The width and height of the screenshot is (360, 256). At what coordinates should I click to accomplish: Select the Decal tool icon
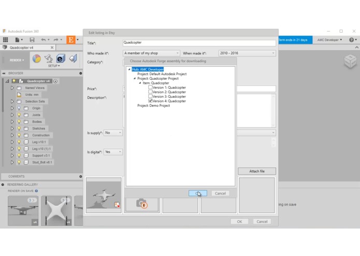click(x=61, y=59)
